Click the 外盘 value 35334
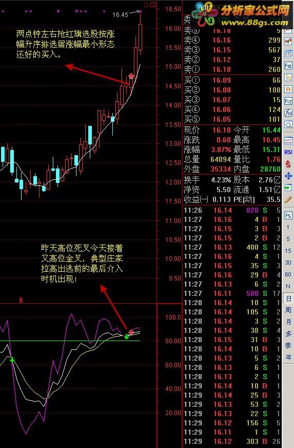Image resolution: width=294 pixels, height=448 pixels. (220, 169)
